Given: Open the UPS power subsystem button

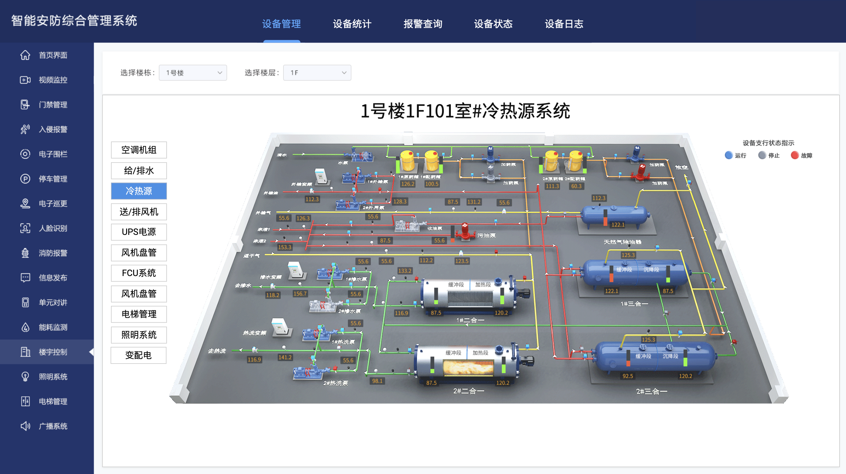Looking at the screenshot, I should (139, 232).
